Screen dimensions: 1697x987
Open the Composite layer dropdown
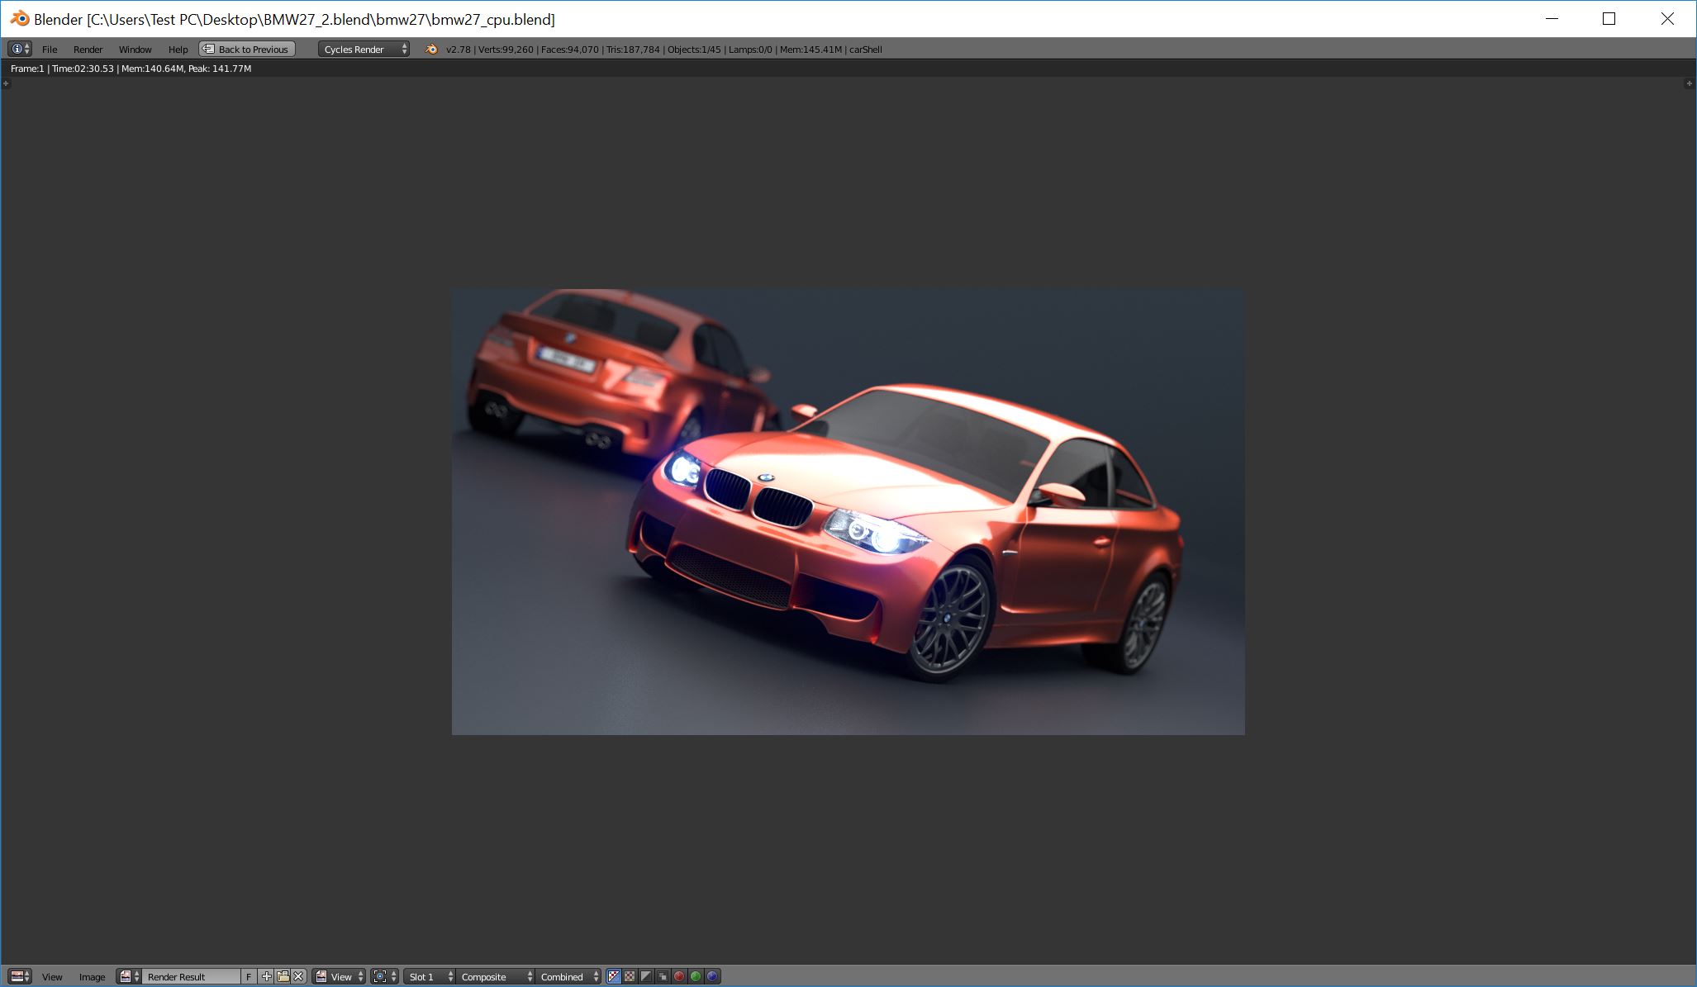pyautogui.click(x=496, y=976)
